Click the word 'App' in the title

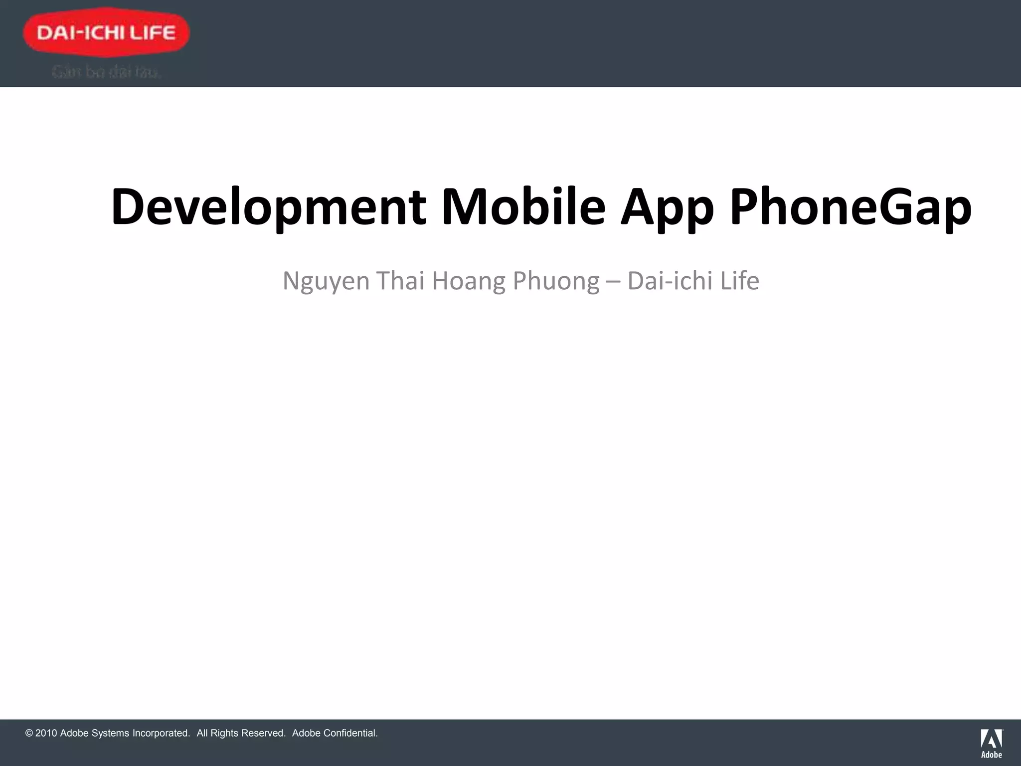[667, 207]
